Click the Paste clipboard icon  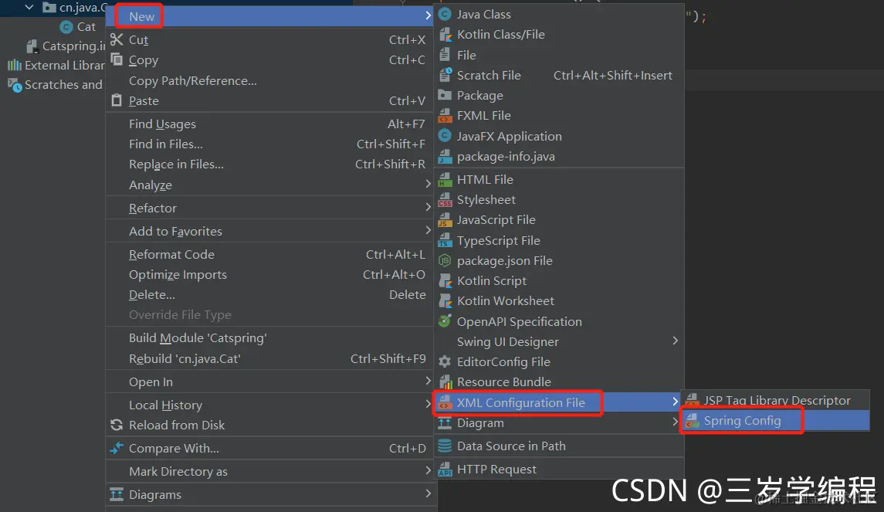coord(117,100)
